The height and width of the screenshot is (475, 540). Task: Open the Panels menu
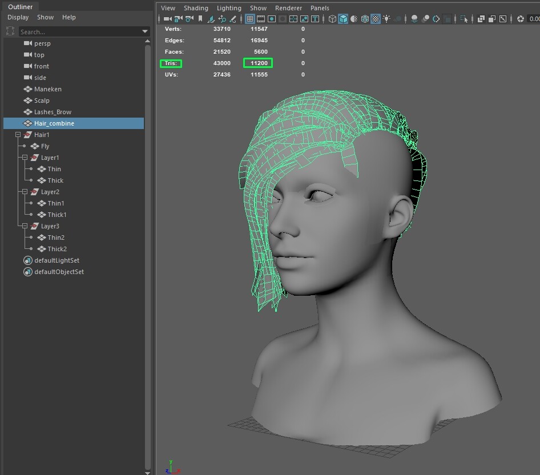[x=320, y=8]
